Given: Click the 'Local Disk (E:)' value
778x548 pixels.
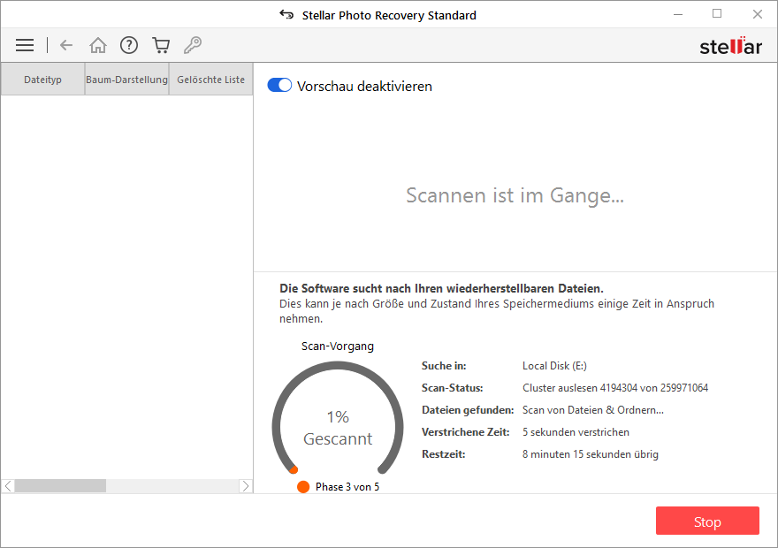Looking at the screenshot, I should coord(554,366).
